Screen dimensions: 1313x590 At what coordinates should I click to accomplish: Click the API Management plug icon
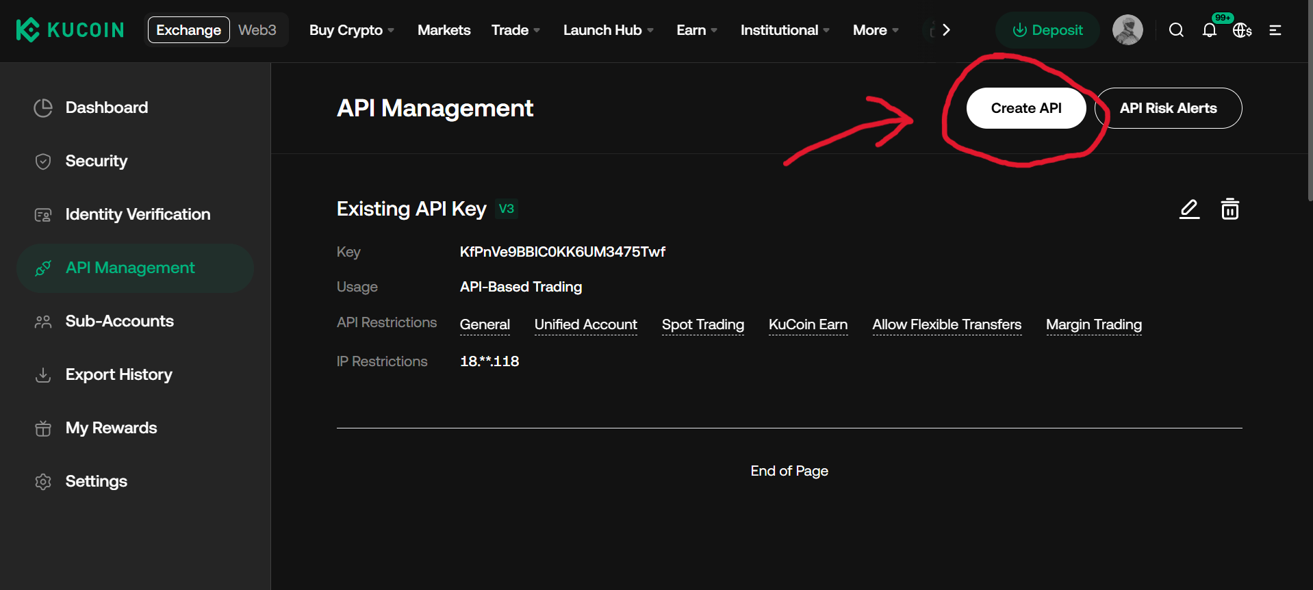43,268
